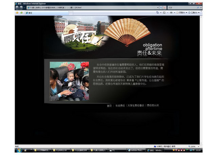This screenshot has width=217, height=155.
Task: Click the Print icon in command bar
Action: coord(171,13)
